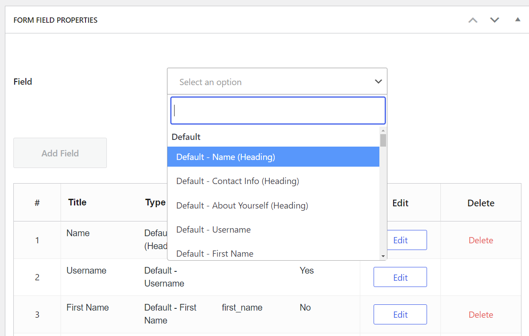Click the Delete column header
529x336 pixels.
[x=481, y=203]
